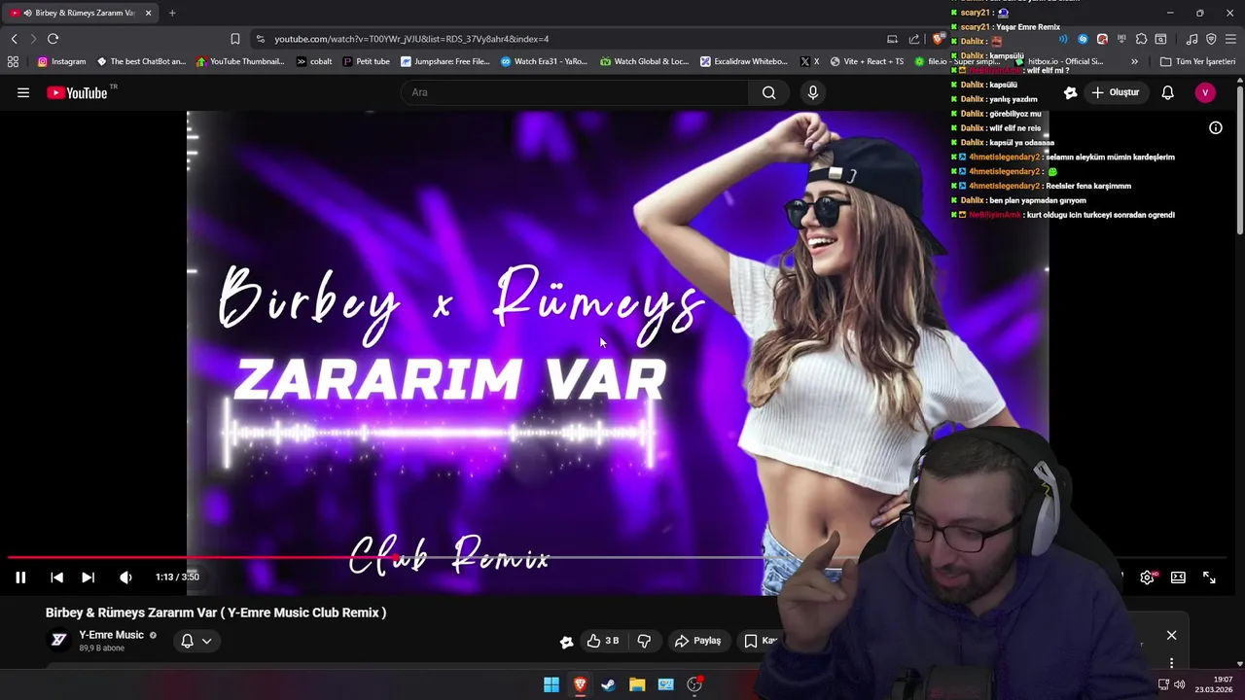Close the panel with the X button
This screenshot has width=1245, height=700.
pos(1171,635)
